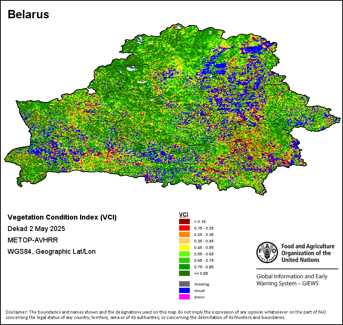This screenshot has width=343, height=325.
Task: Click the green 0.65 - 0.75 legend swatch
Action: coord(184,260)
